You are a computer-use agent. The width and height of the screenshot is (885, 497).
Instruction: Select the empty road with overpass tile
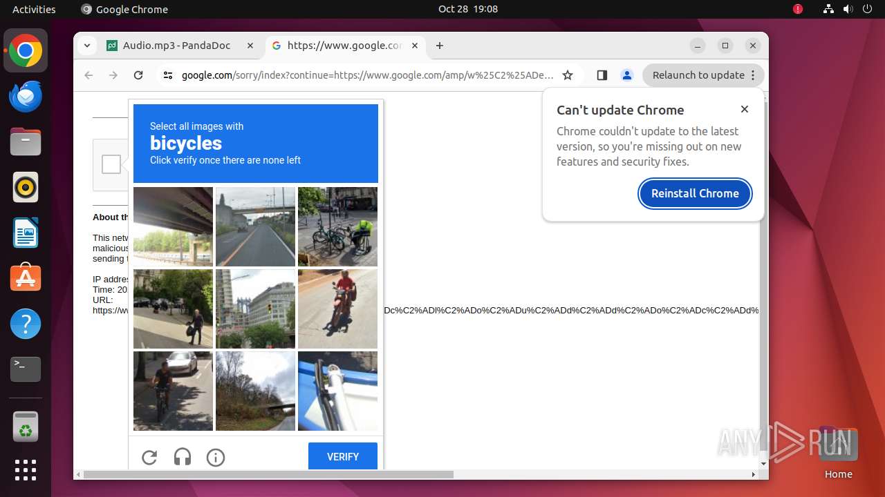click(255, 226)
